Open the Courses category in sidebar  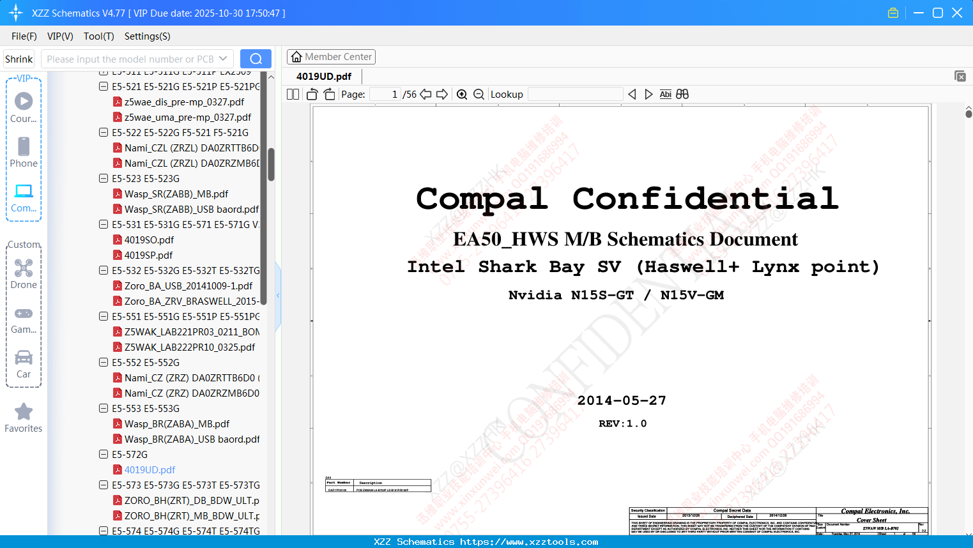[24, 107]
